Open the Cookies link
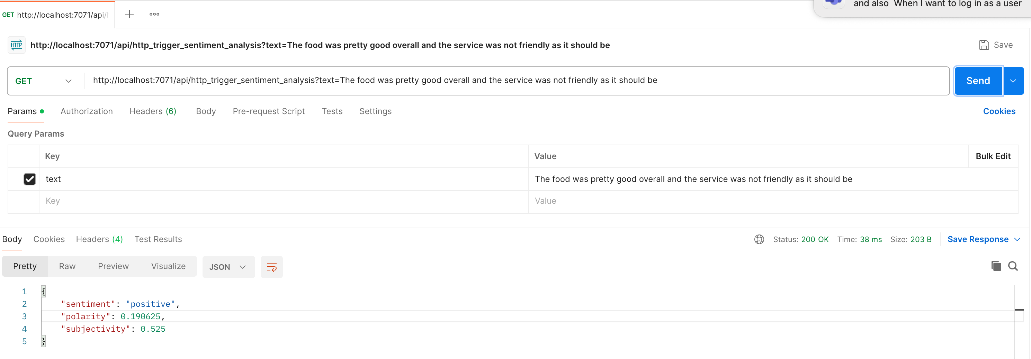Image resolution: width=1031 pixels, height=359 pixels. coord(999,111)
